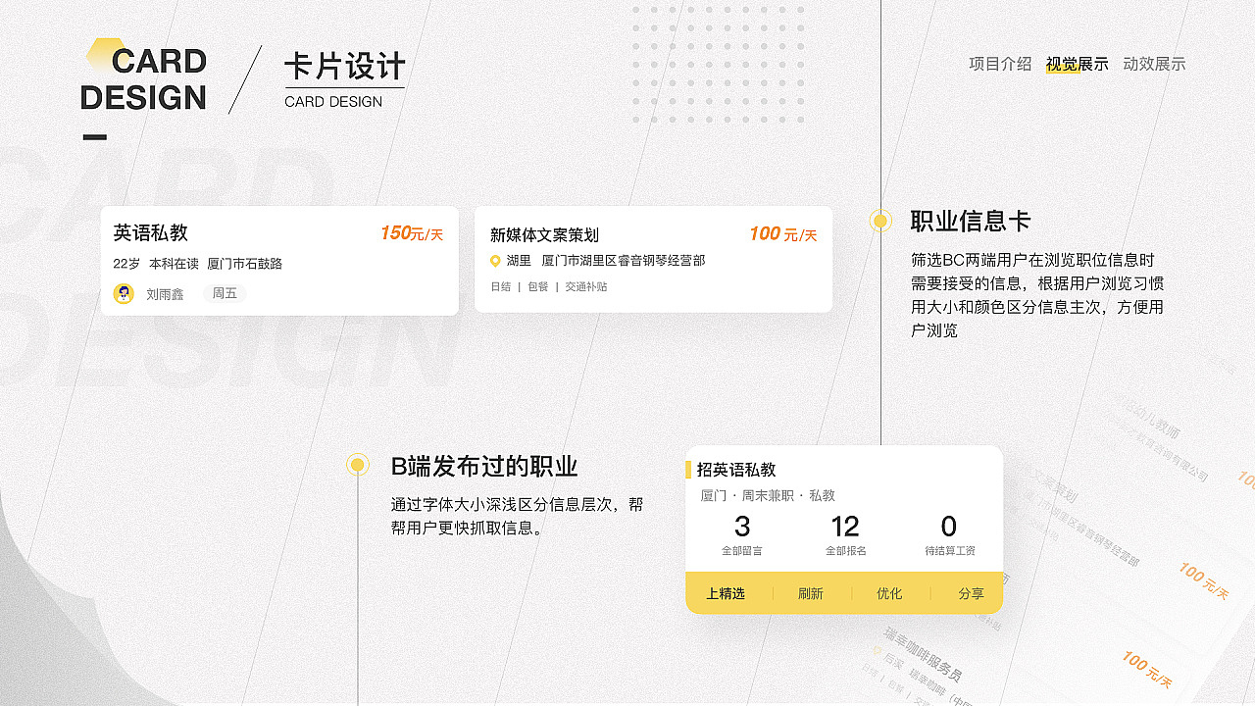Click the B端发布过的职业 heading
1255x706 pixels.
click(x=484, y=466)
